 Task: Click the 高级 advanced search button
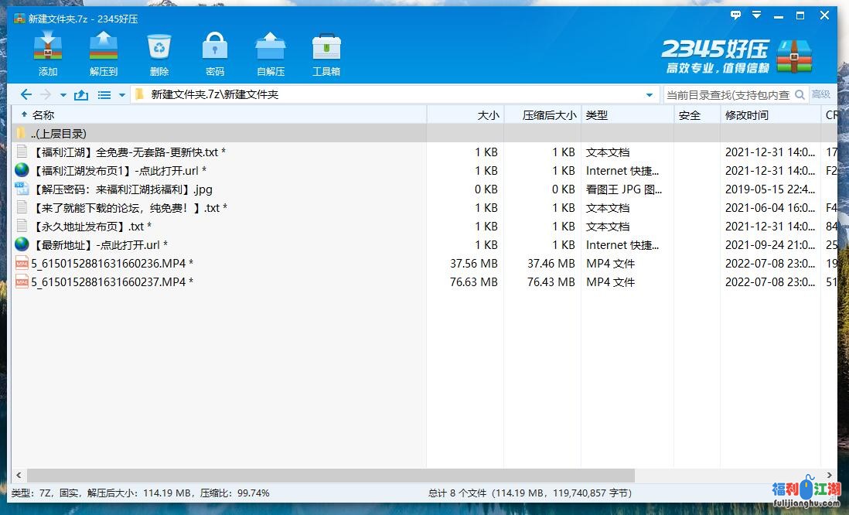pos(821,94)
